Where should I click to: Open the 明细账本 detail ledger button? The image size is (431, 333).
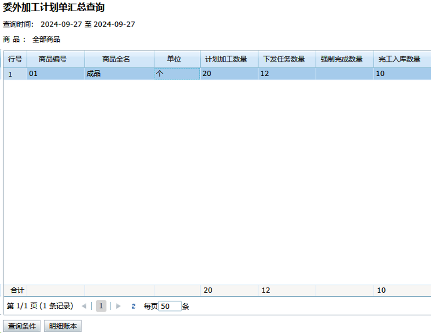63,326
